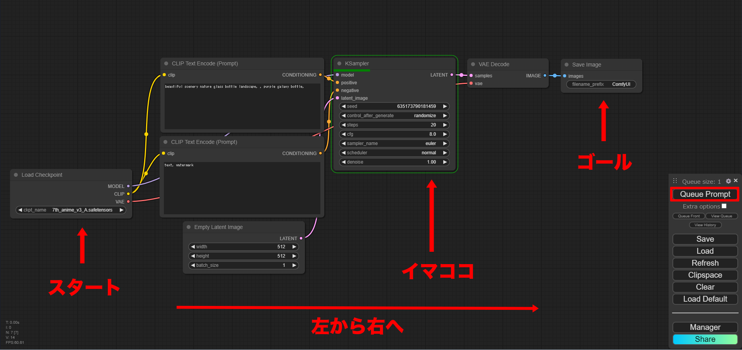Switch control_after_generate with its right arrow
This screenshot has height=350, width=742.
[x=445, y=116]
